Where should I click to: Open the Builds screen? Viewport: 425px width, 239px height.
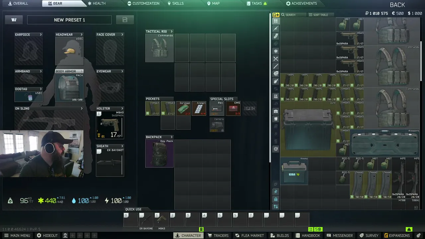click(x=280, y=235)
